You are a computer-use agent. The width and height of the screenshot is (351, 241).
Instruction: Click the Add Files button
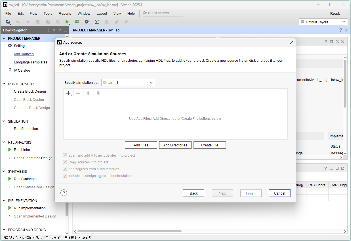click(141, 145)
